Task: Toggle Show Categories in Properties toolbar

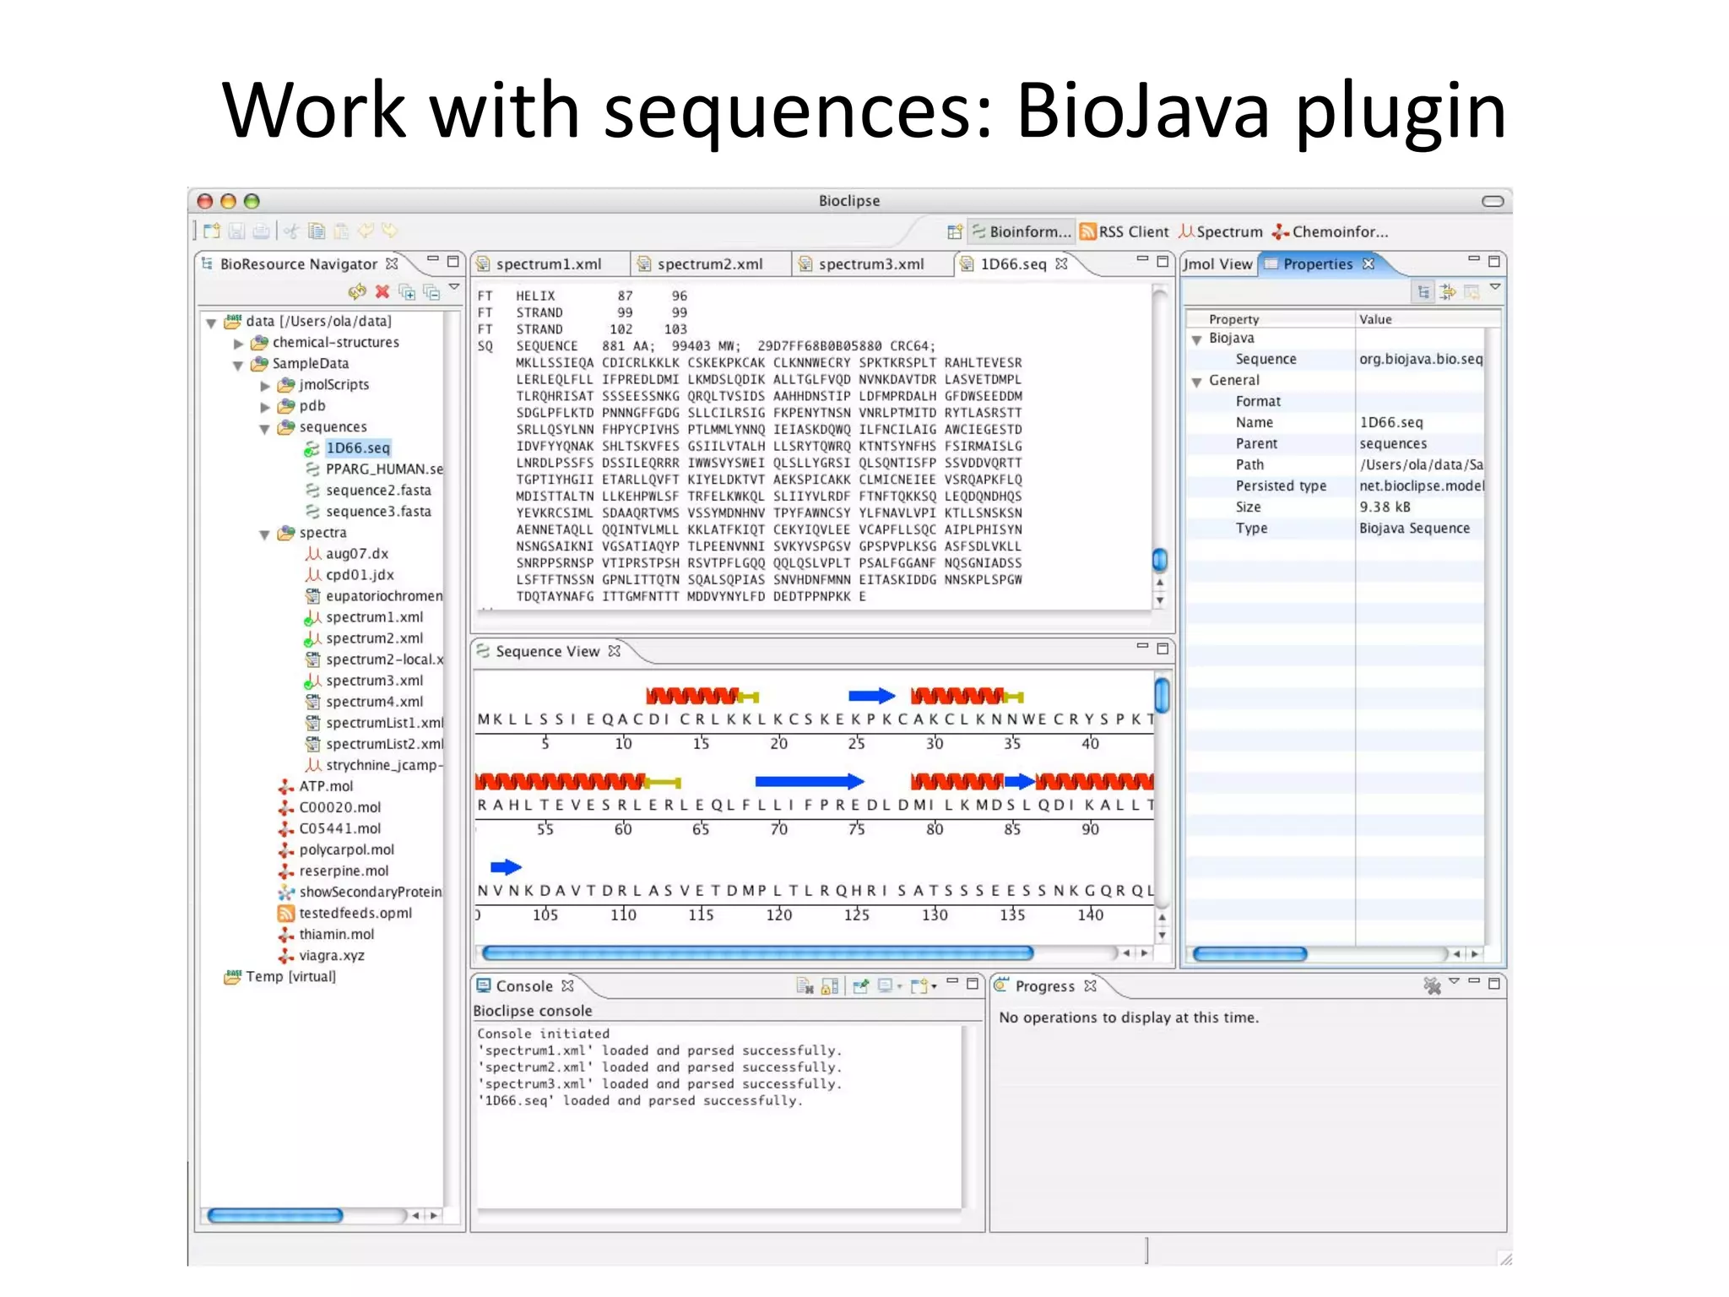Action: pyautogui.click(x=1423, y=292)
